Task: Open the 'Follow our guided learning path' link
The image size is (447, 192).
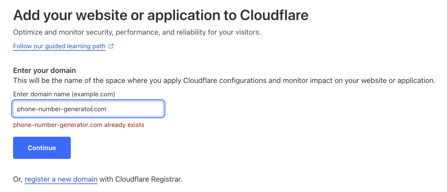Action: pyautogui.click(x=59, y=46)
